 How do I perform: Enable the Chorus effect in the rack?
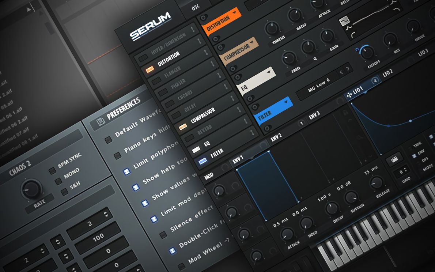click(x=170, y=103)
